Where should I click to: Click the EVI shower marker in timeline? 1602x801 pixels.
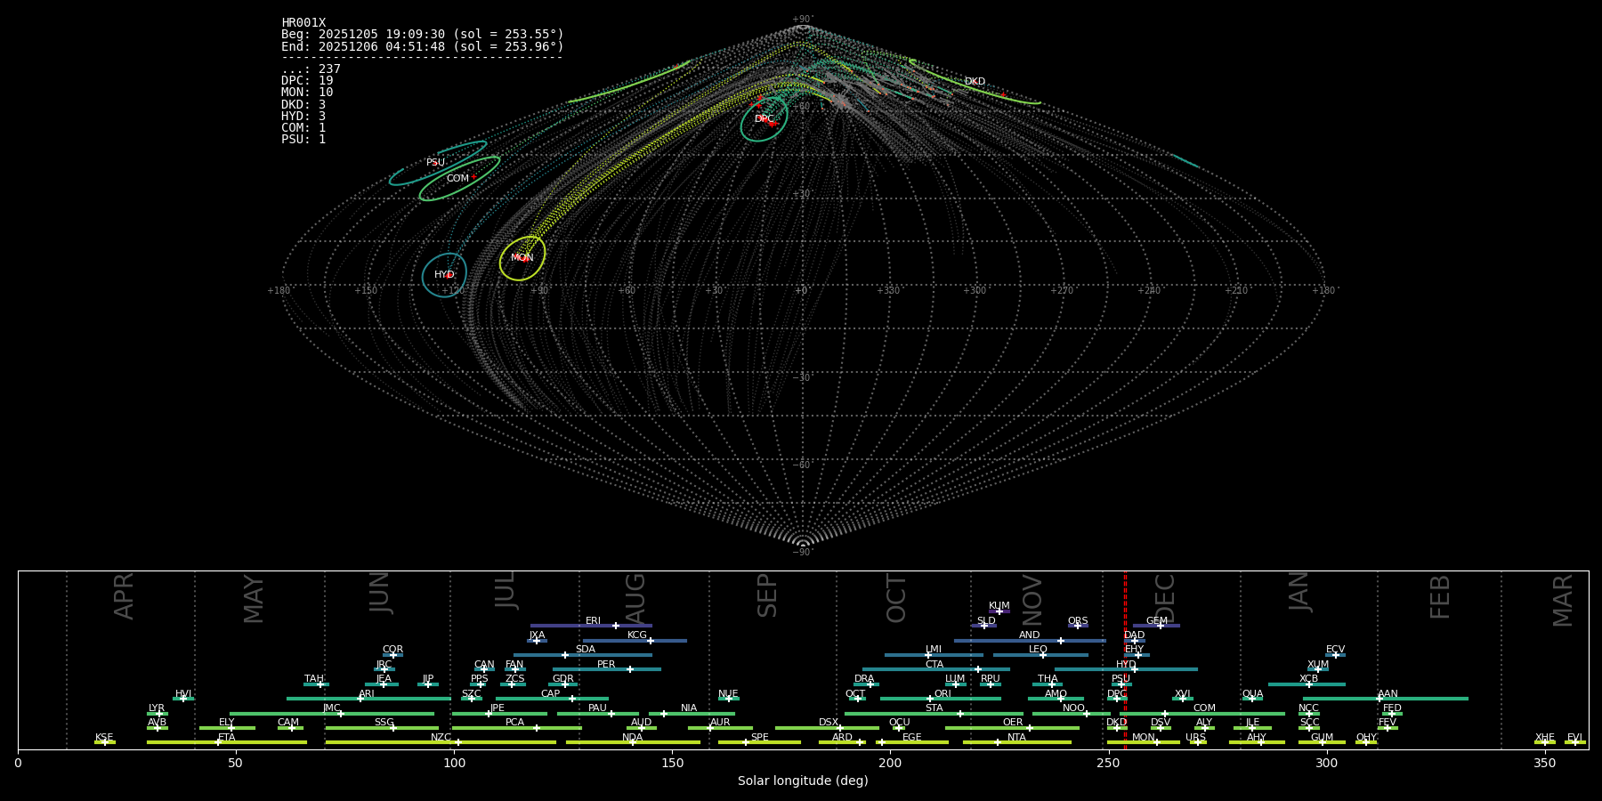click(1574, 742)
